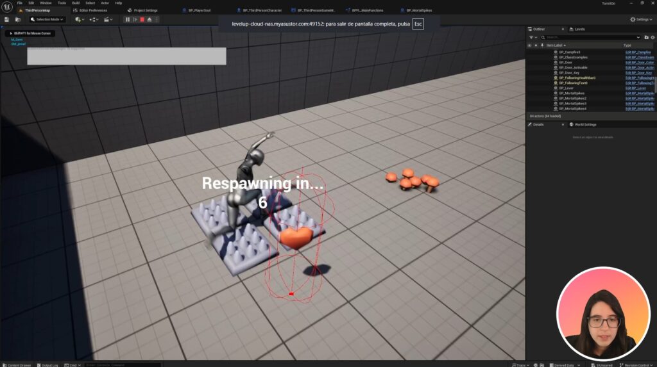Switch to the BP_ThirdPersonGameMode tab

(313, 10)
